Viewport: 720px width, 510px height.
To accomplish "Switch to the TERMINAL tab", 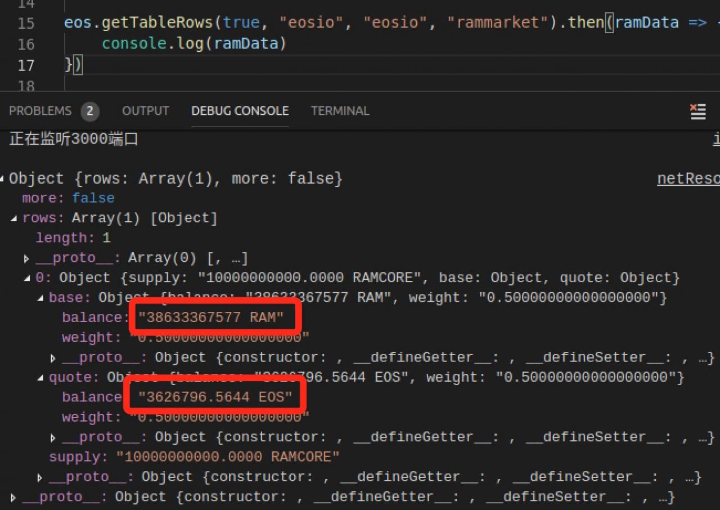I will tap(340, 111).
